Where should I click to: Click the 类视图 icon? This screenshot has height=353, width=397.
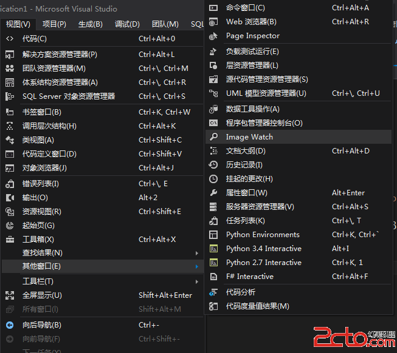pos(10,140)
